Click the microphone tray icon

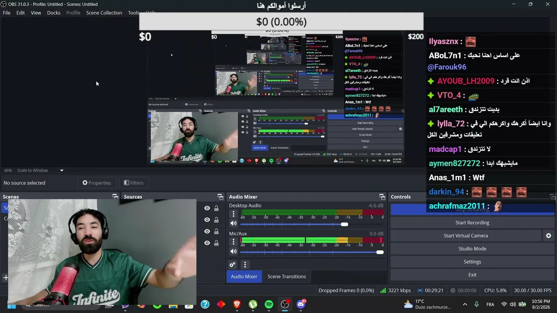point(476,304)
